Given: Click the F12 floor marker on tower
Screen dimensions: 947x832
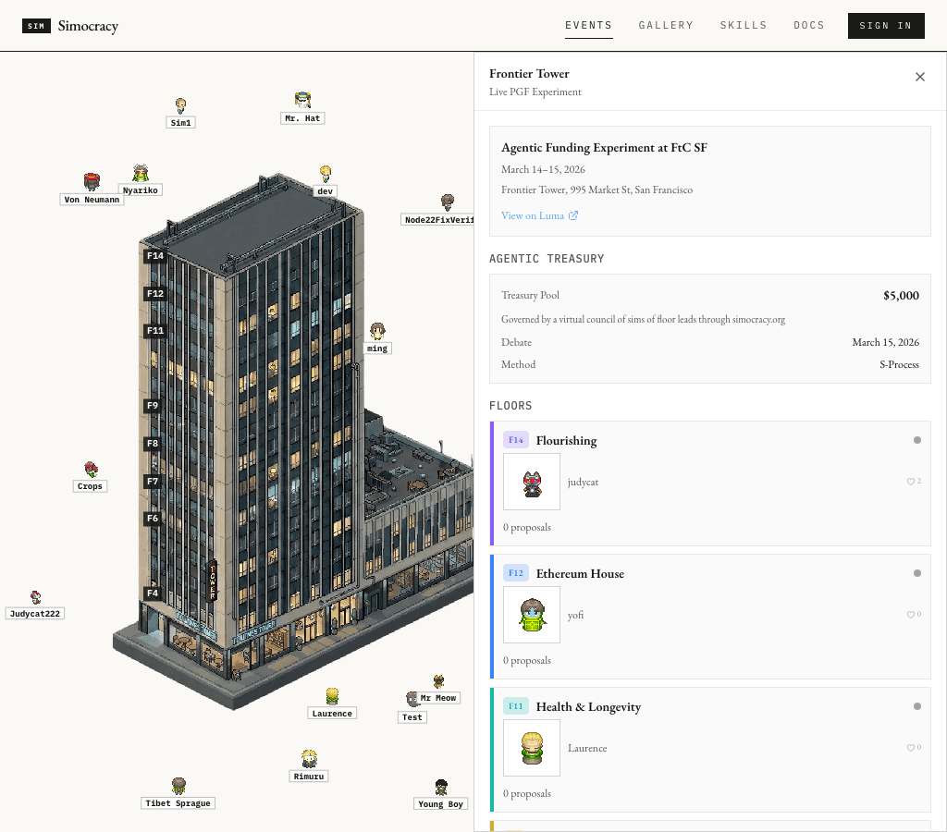Looking at the screenshot, I should coord(155,293).
